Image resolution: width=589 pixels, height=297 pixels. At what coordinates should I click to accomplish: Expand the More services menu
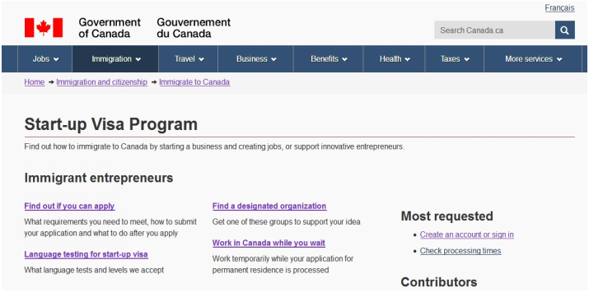(x=533, y=59)
